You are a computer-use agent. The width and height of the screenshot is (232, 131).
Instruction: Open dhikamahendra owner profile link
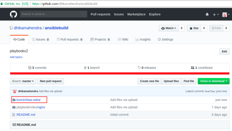[x=28, y=28]
